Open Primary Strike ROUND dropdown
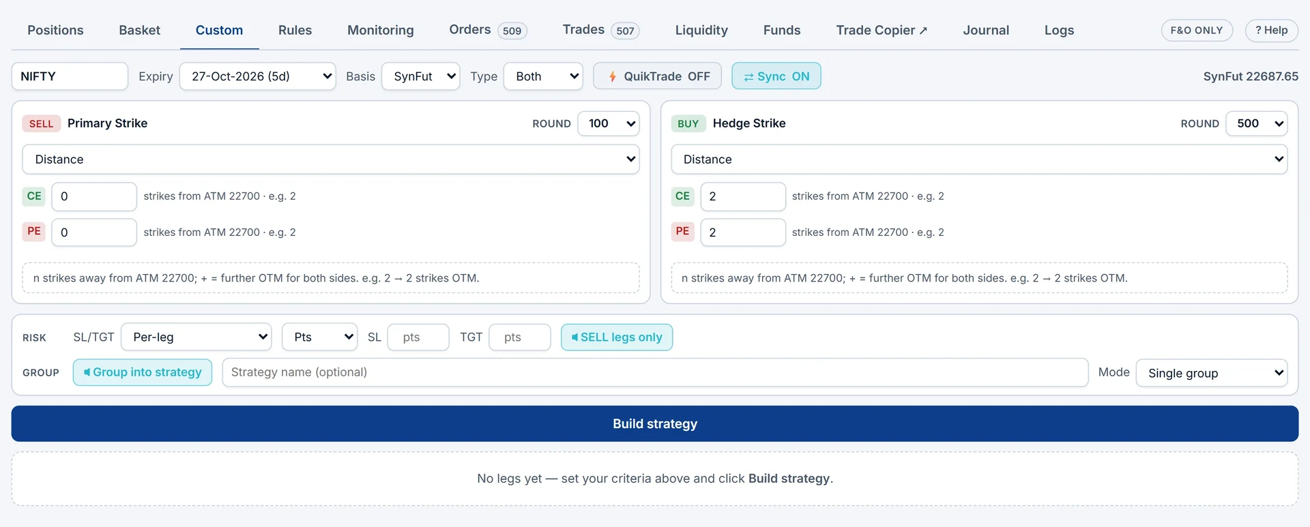 pyautogui.click(x=609, y=123)
